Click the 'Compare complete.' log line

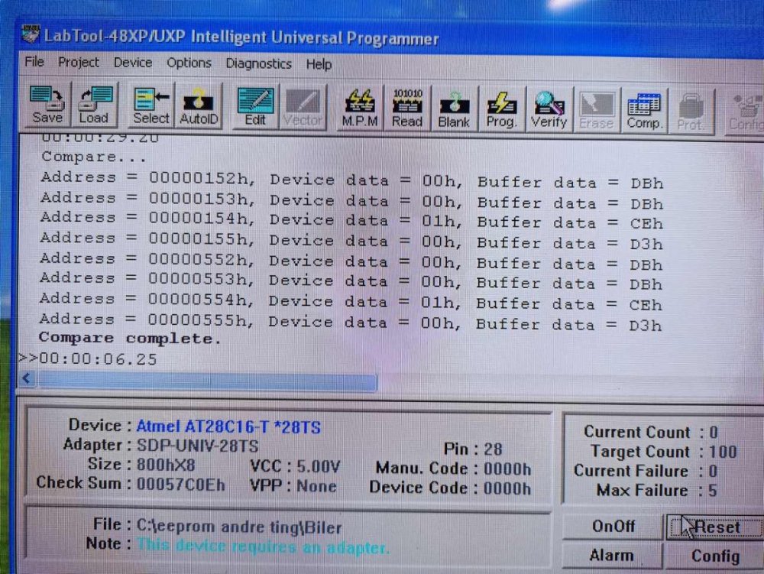tap(130, 338)
